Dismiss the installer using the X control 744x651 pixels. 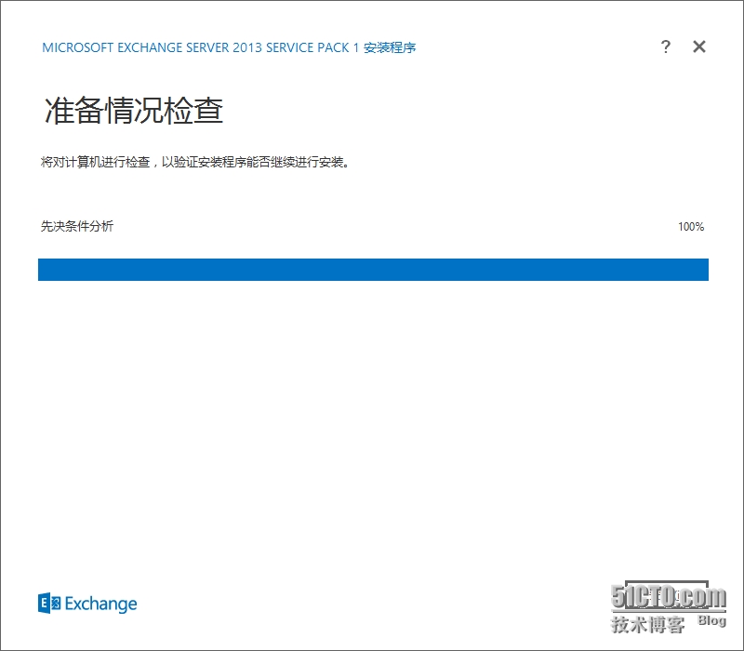tap(698, 46)
